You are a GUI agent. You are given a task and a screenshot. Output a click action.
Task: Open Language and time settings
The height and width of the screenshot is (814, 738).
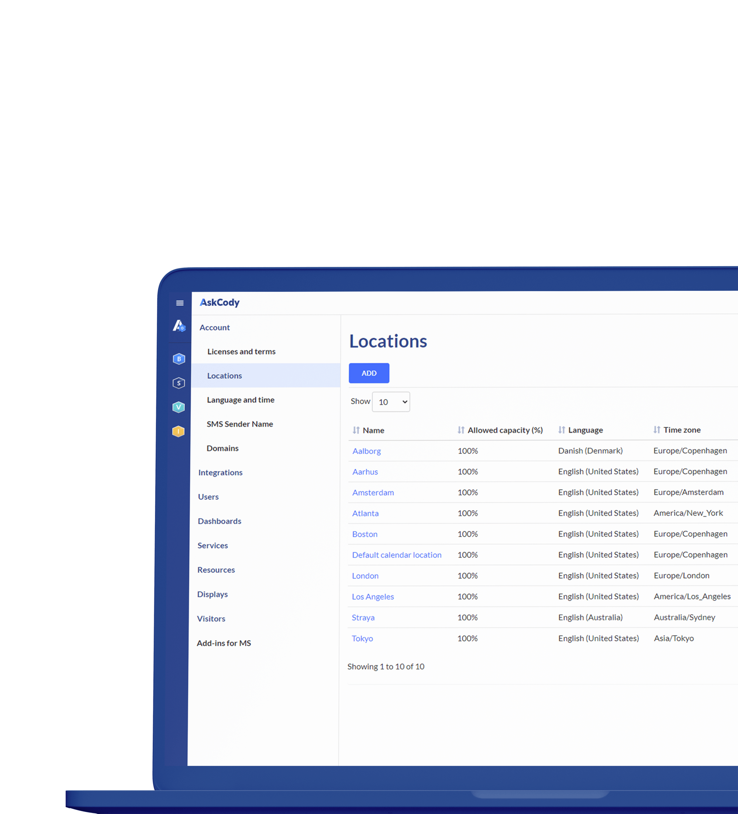click(x=241, y=400)
